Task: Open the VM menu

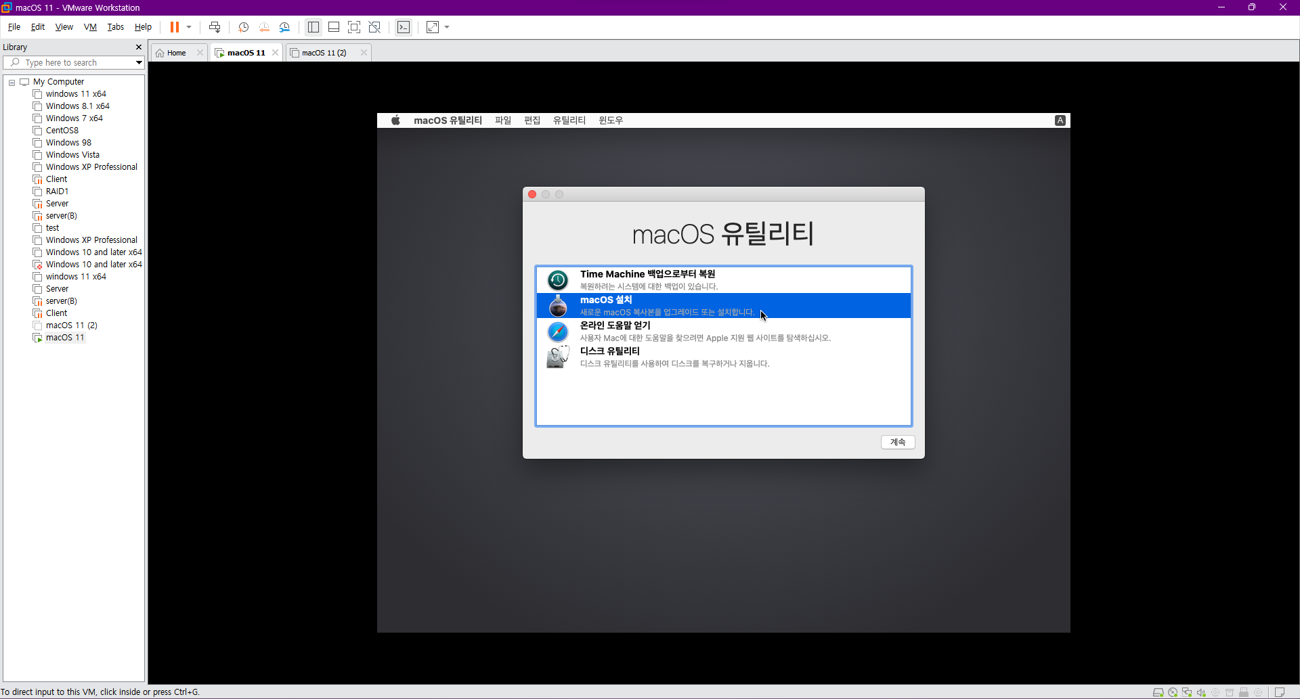Action: [x=90, y=27]
